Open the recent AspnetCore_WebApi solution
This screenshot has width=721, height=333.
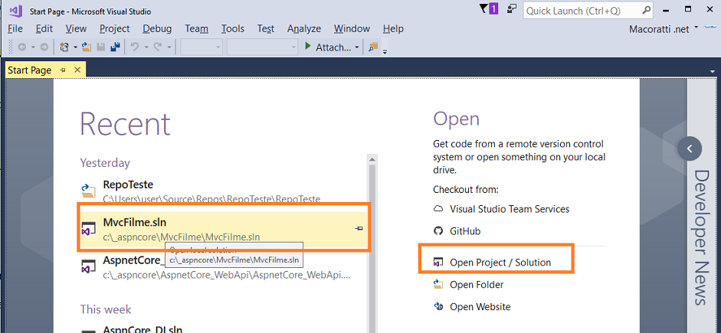tap(223, 267)
